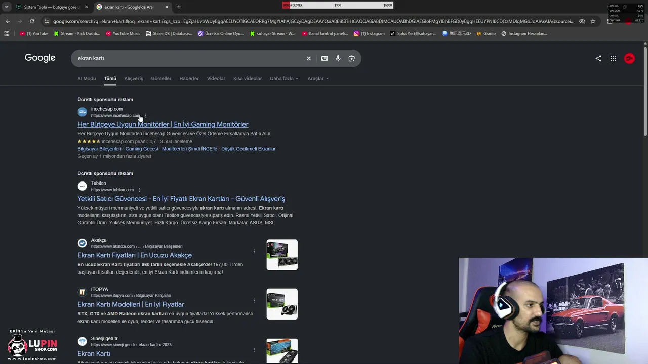Viewport: 648px width, 364px height.
Task: Close the Sistem Topla tab
Action: point(86,7)
